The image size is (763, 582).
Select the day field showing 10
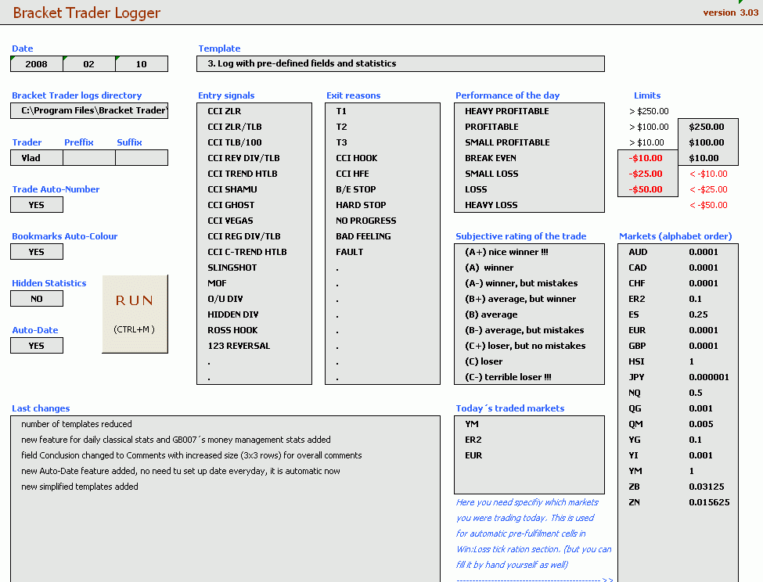pos(142,64)
